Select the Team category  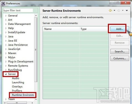coord(12,99)
